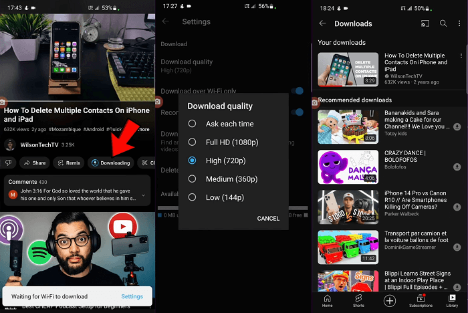Tap the Remix button
468x313 pixels.
70,163
